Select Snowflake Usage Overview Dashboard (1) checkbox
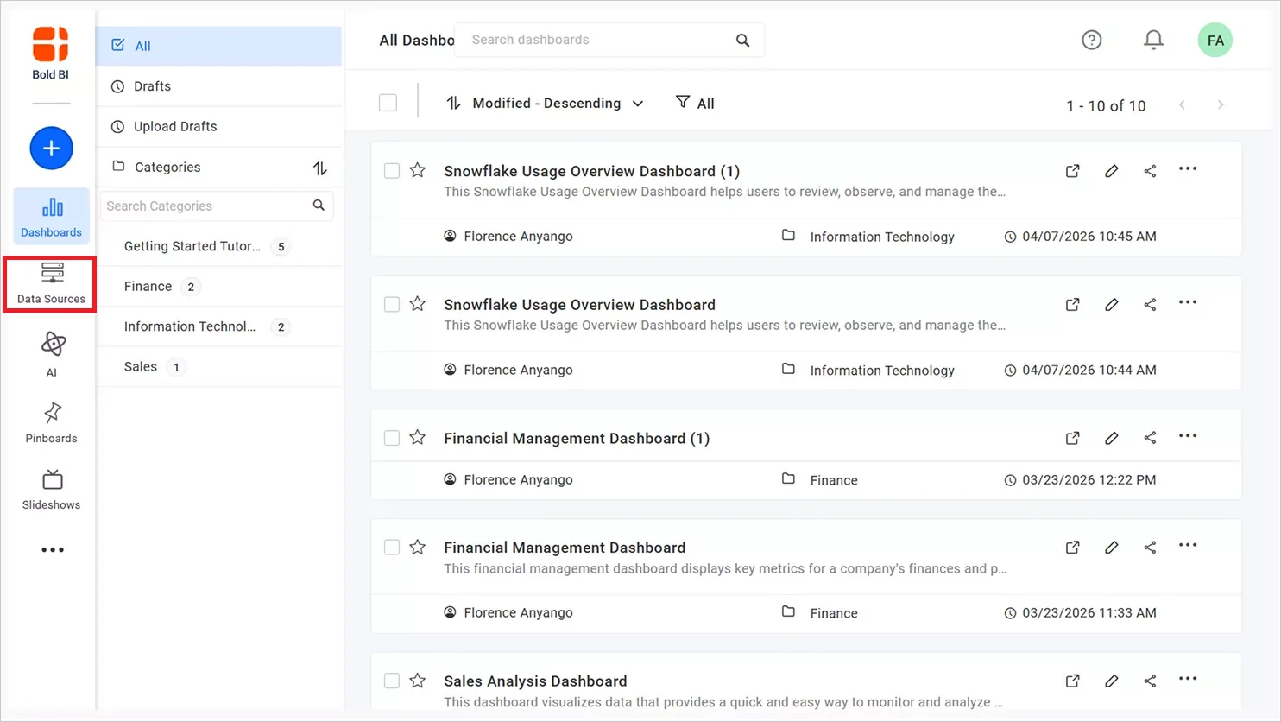Screen dimensions: 1281x722 [392, 171]
